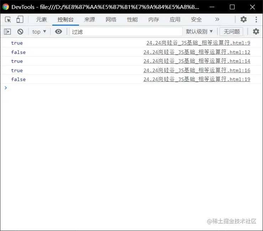Screen dimensions: 263x231
Task: Open the 元素 tab
Action: (x=41, y=20)
